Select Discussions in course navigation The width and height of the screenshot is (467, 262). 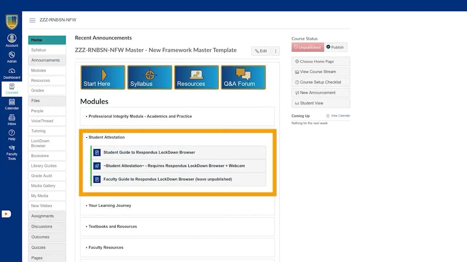[47, 227]
